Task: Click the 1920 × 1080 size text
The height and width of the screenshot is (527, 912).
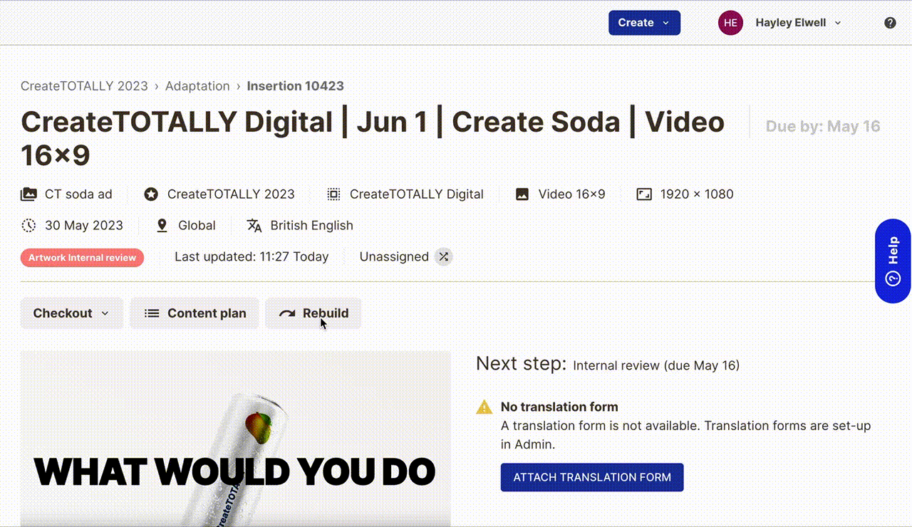Action: coord(697,194)
